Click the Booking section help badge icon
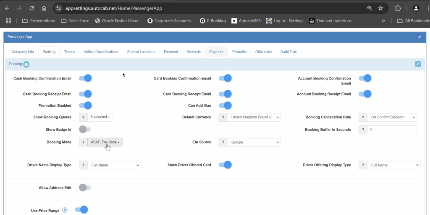The height and width of the screenshot is (215, 430). [26, 64]
